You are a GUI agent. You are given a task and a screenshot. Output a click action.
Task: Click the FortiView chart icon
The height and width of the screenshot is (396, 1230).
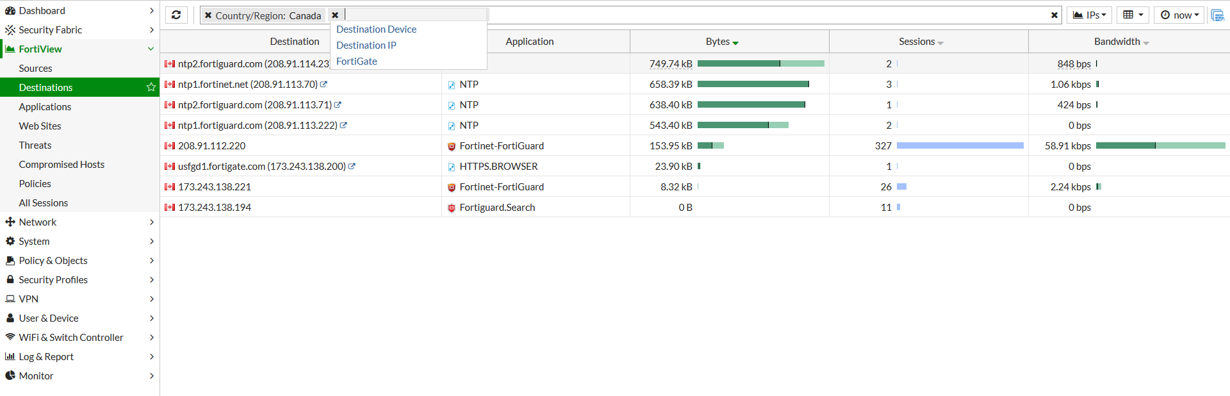pyautogui.click(x=10, y=49)
